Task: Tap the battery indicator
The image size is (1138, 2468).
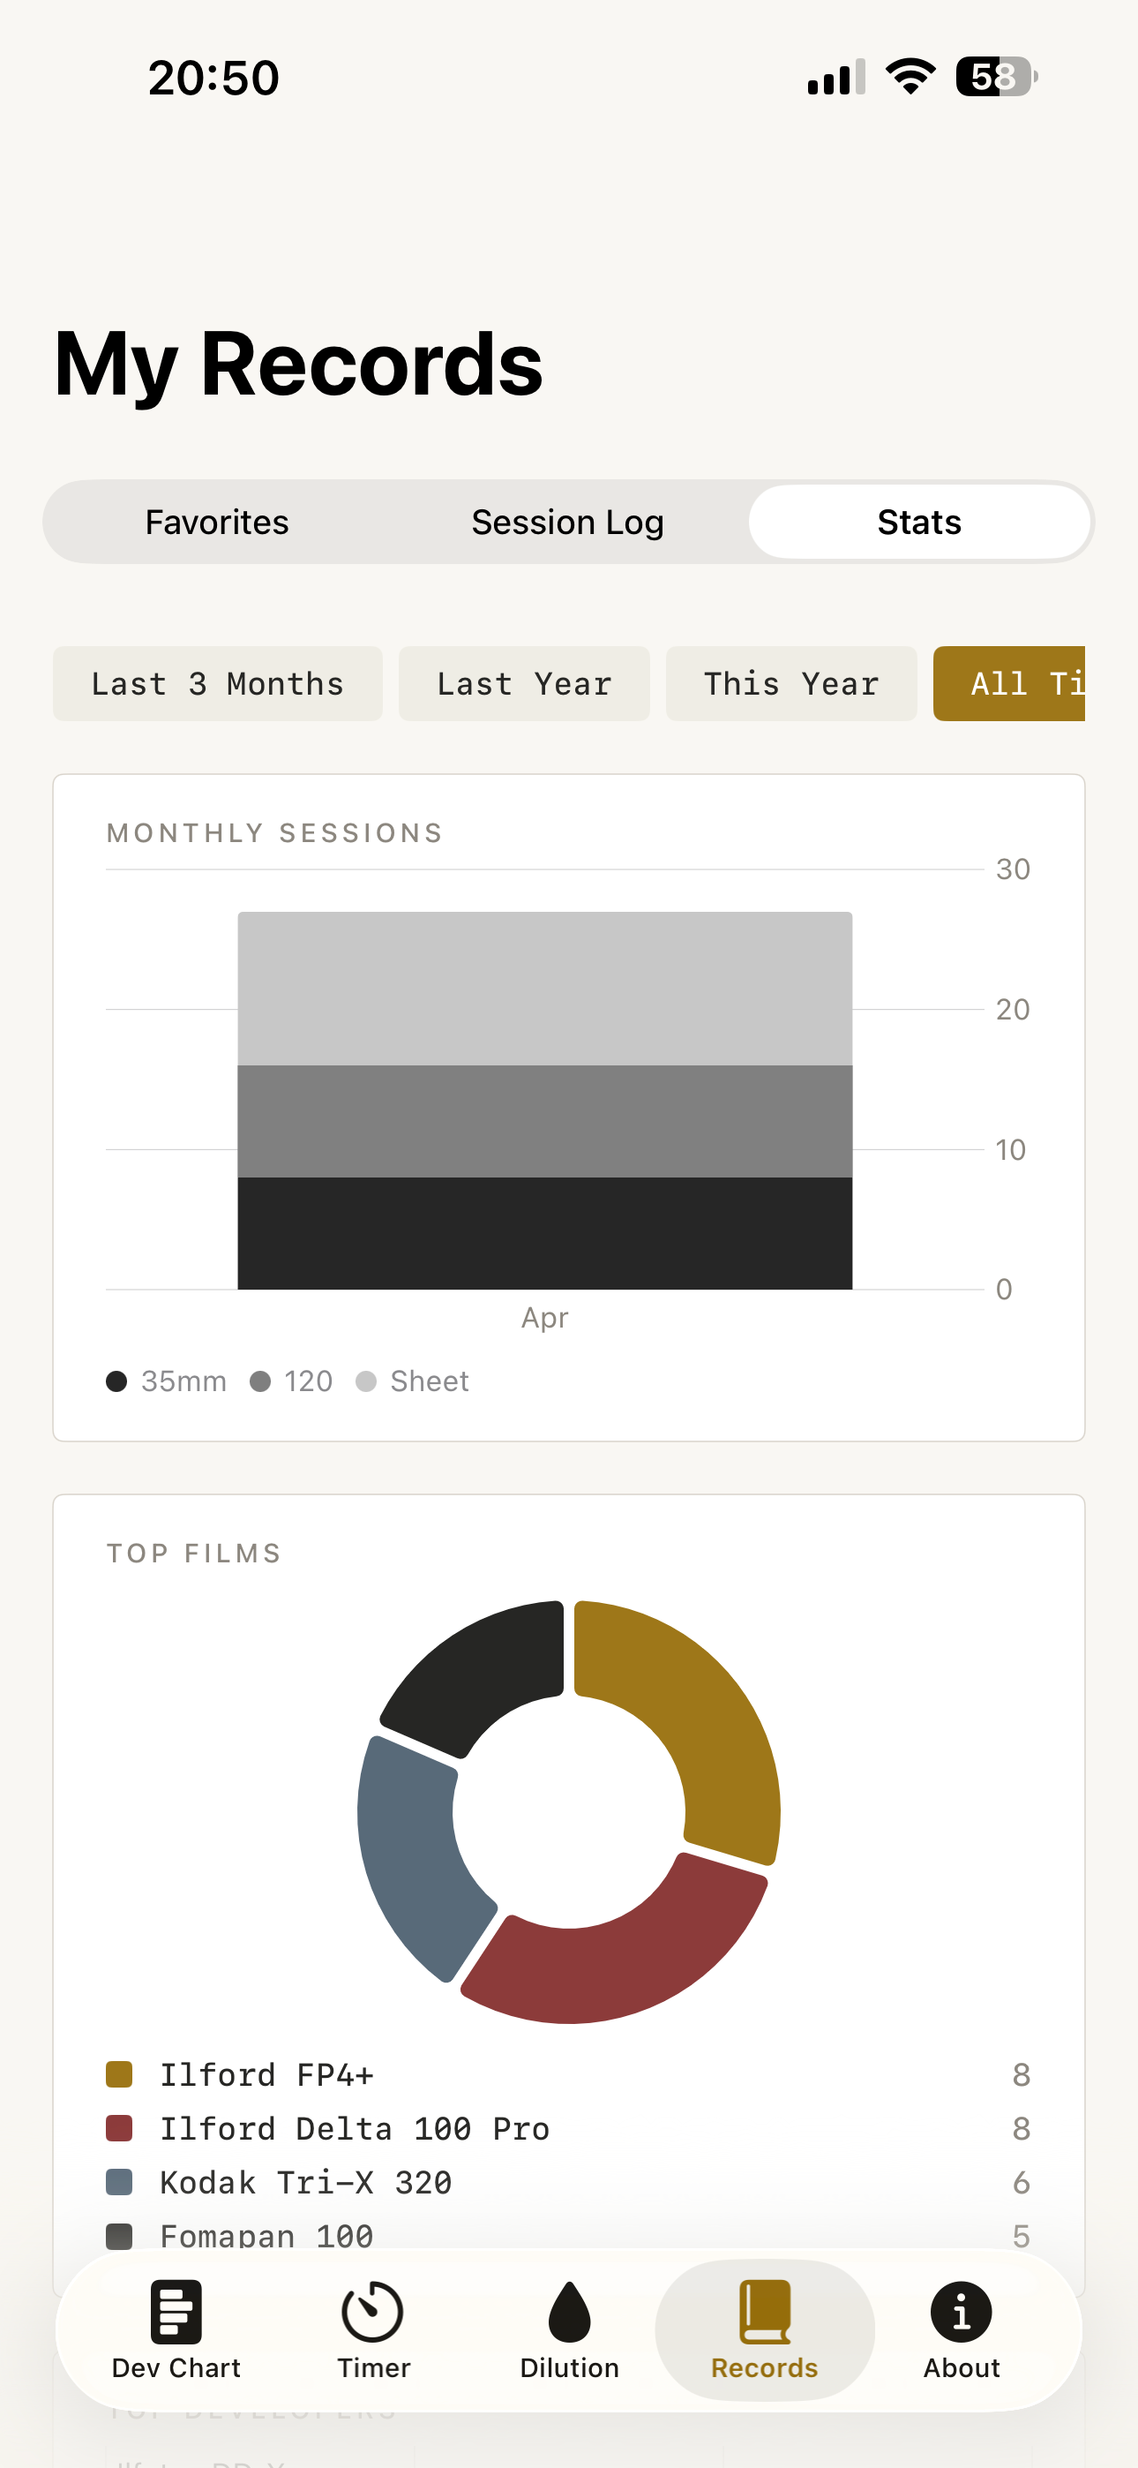Action: pyautogui.click(x=996, y=76)
